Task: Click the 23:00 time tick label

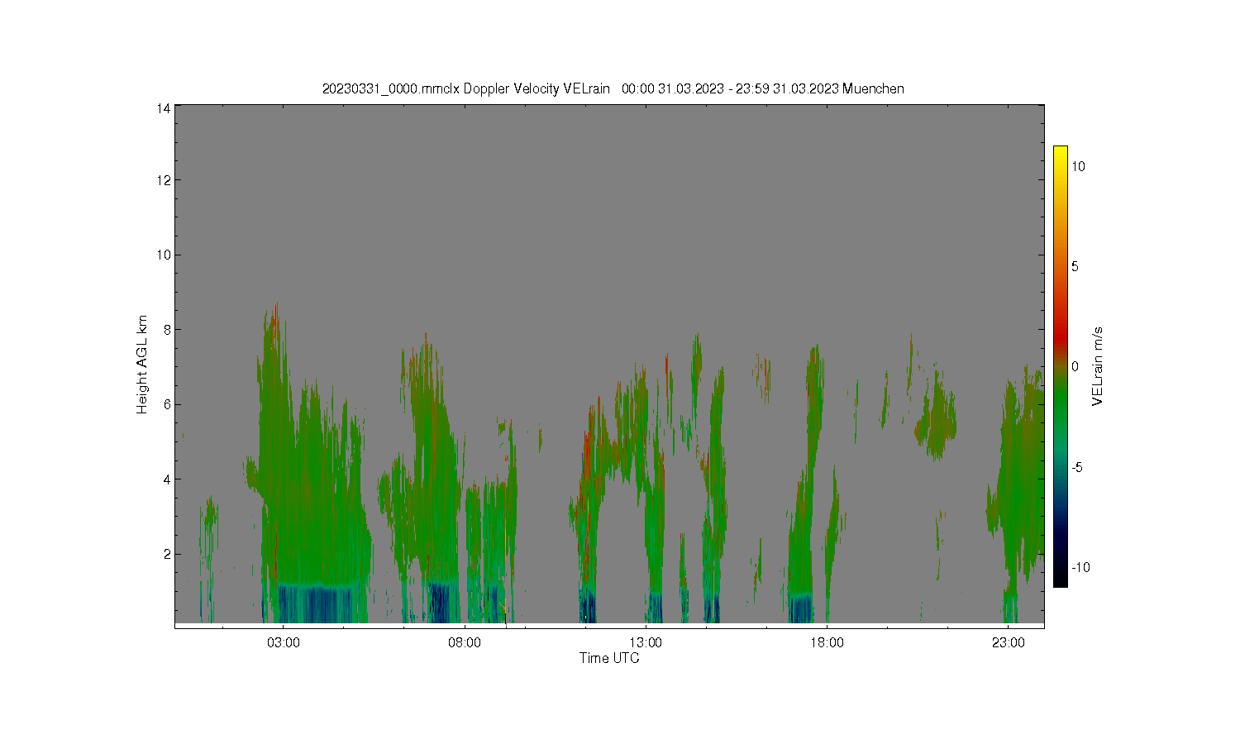Action: 1009,643
